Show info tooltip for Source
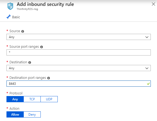This screenshot has width=157, height=121. tap(23, 31)
